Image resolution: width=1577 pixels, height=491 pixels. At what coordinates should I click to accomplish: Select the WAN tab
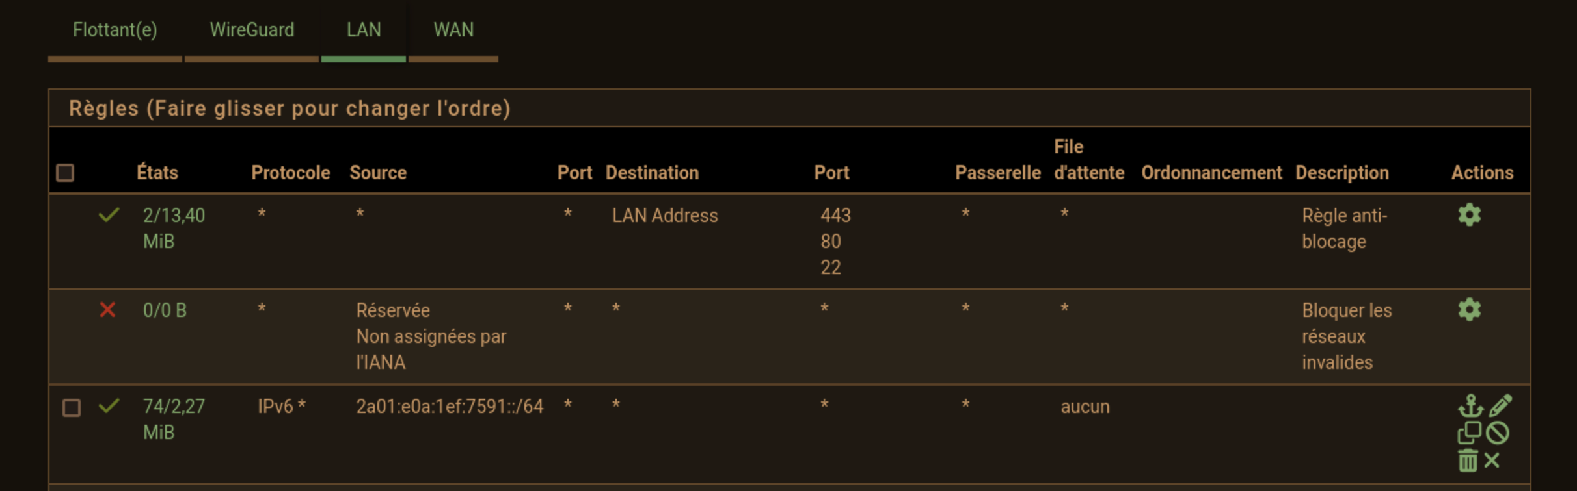click(x=453, y=30)
